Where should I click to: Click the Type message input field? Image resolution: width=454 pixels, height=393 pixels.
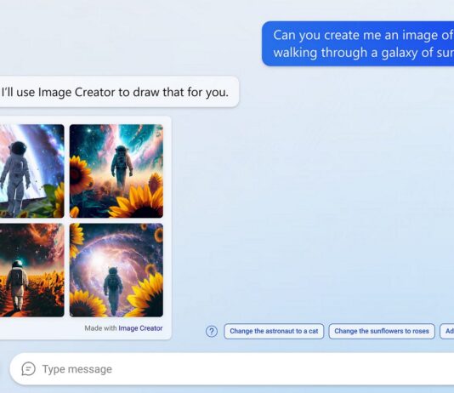click(231, 369)
